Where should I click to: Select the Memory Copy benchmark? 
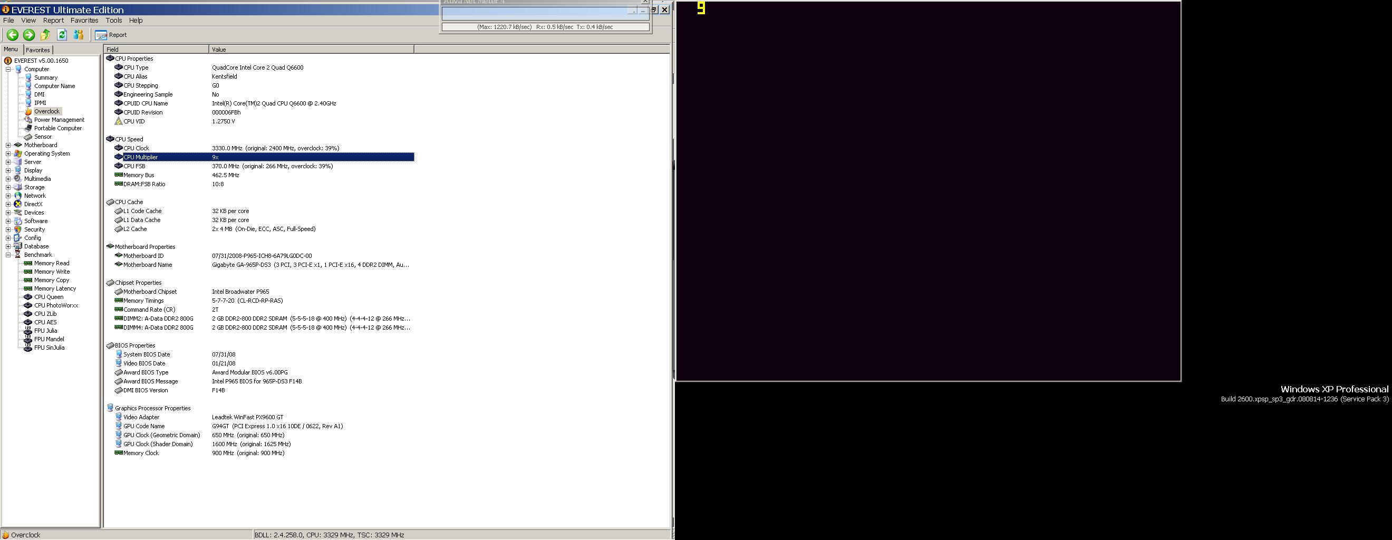coord(52,280)
